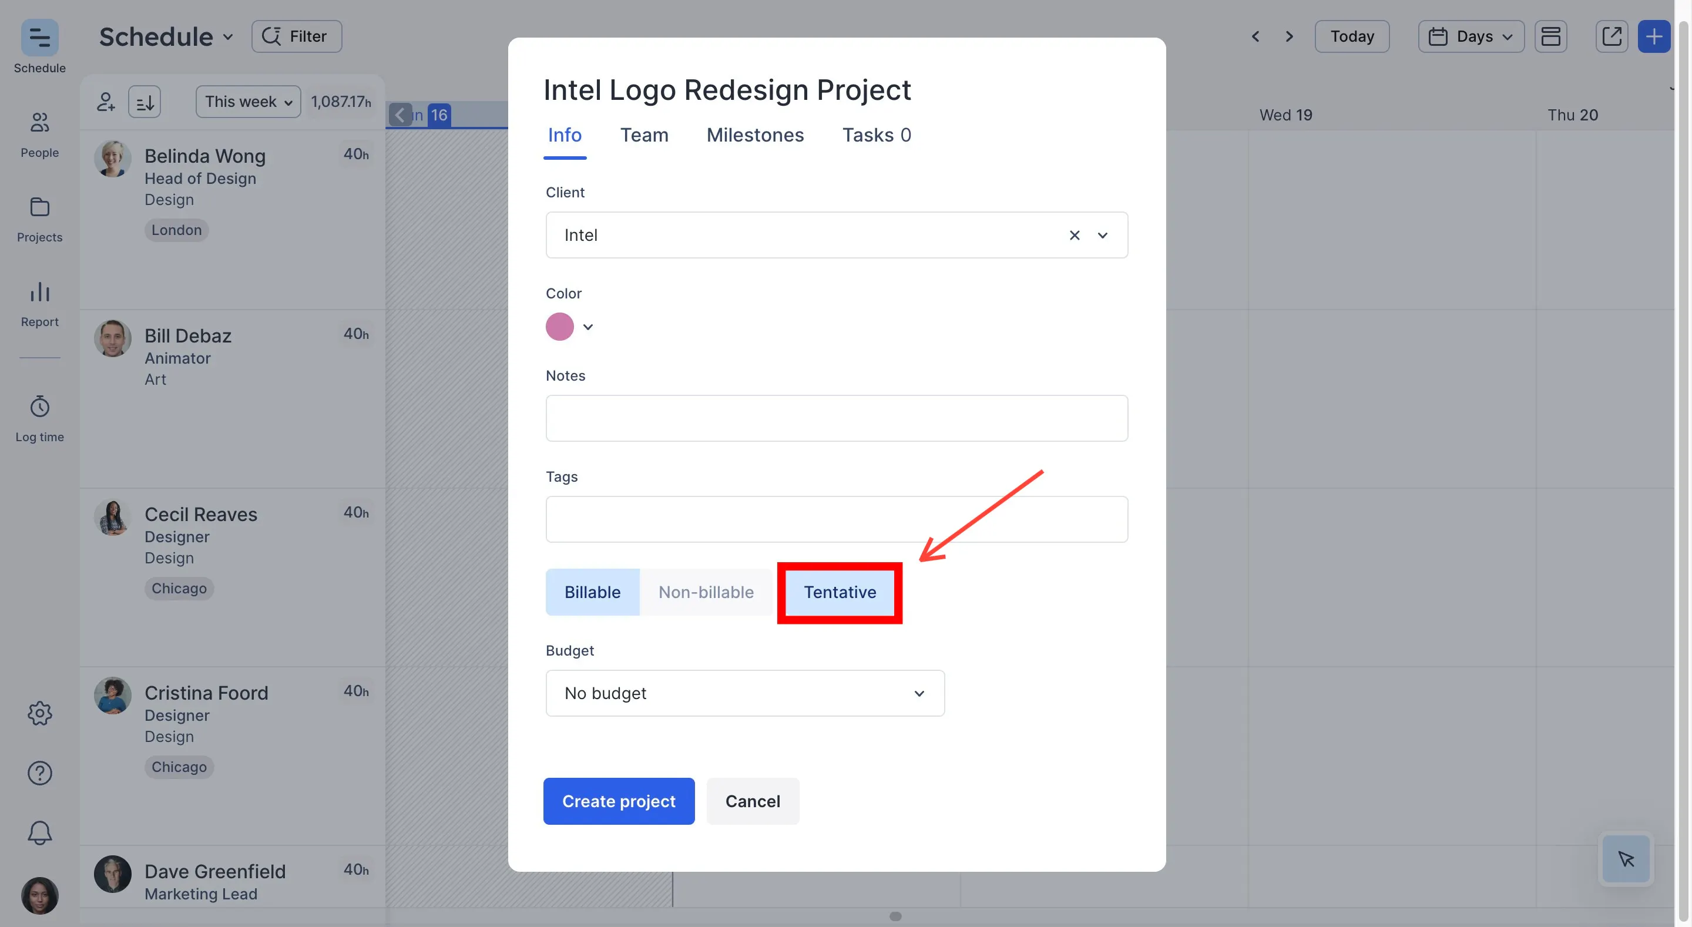Click Belinda Wong's avatar
Viewport: 1692px width, 927px height.
click(x=112, y=159)
